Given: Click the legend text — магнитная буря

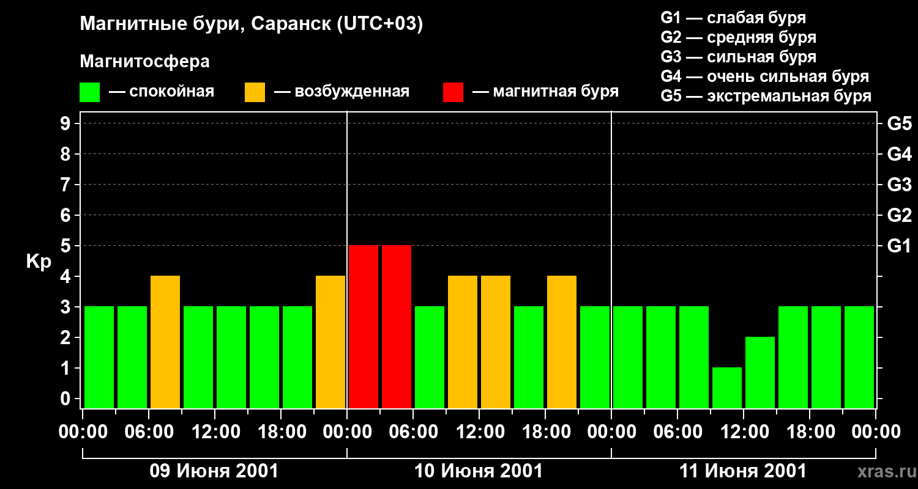Looking at the screenshot, I should tap(546, 92).
